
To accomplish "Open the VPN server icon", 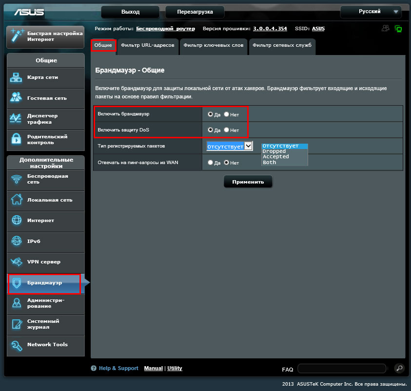I will tap(17, 261).
